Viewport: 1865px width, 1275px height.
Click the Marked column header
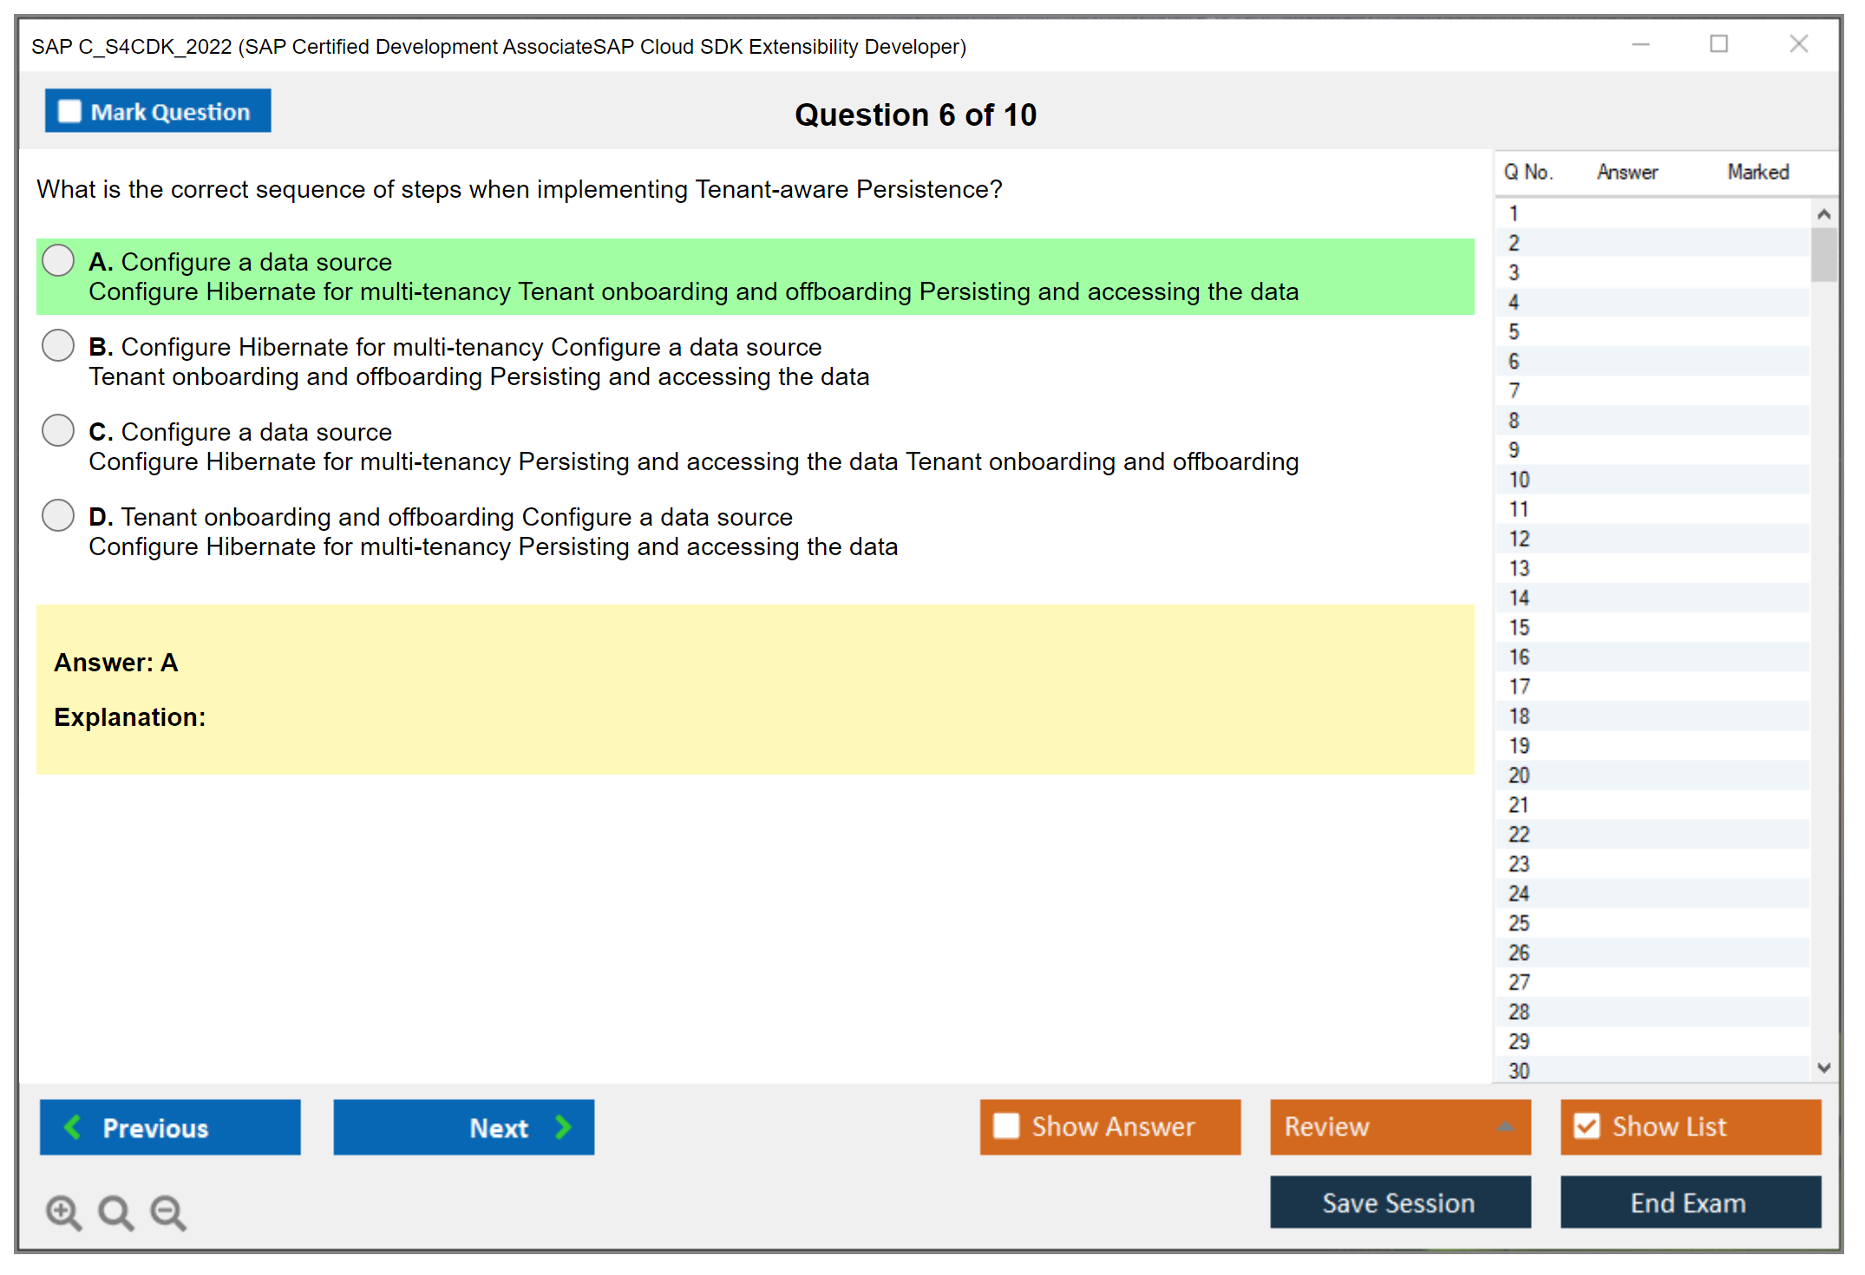1757,172
